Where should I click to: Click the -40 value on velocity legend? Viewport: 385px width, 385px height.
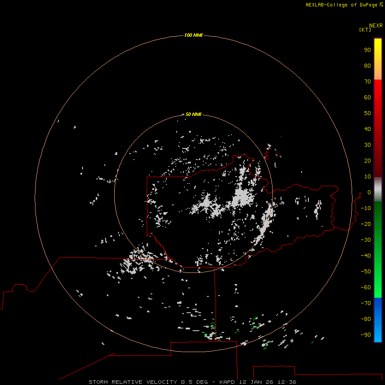366,256
